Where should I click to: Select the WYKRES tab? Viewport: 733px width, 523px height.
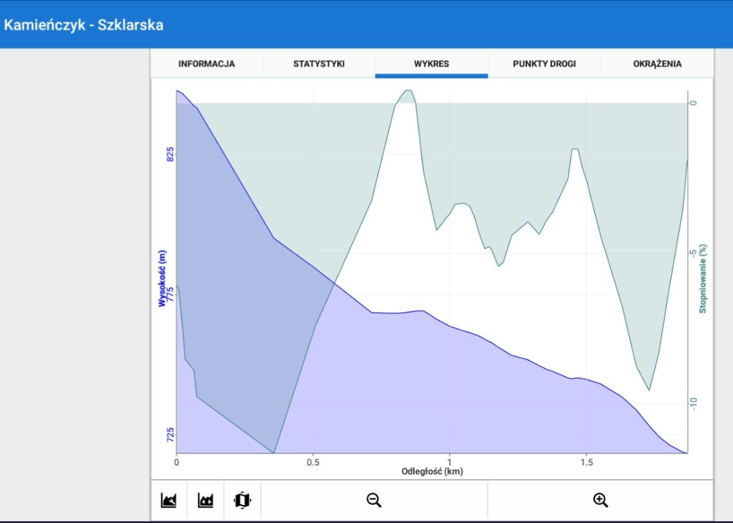click(431, 64)
